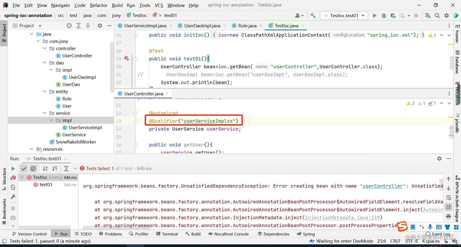Toggle show passed tests checkmark

[24, 169]
